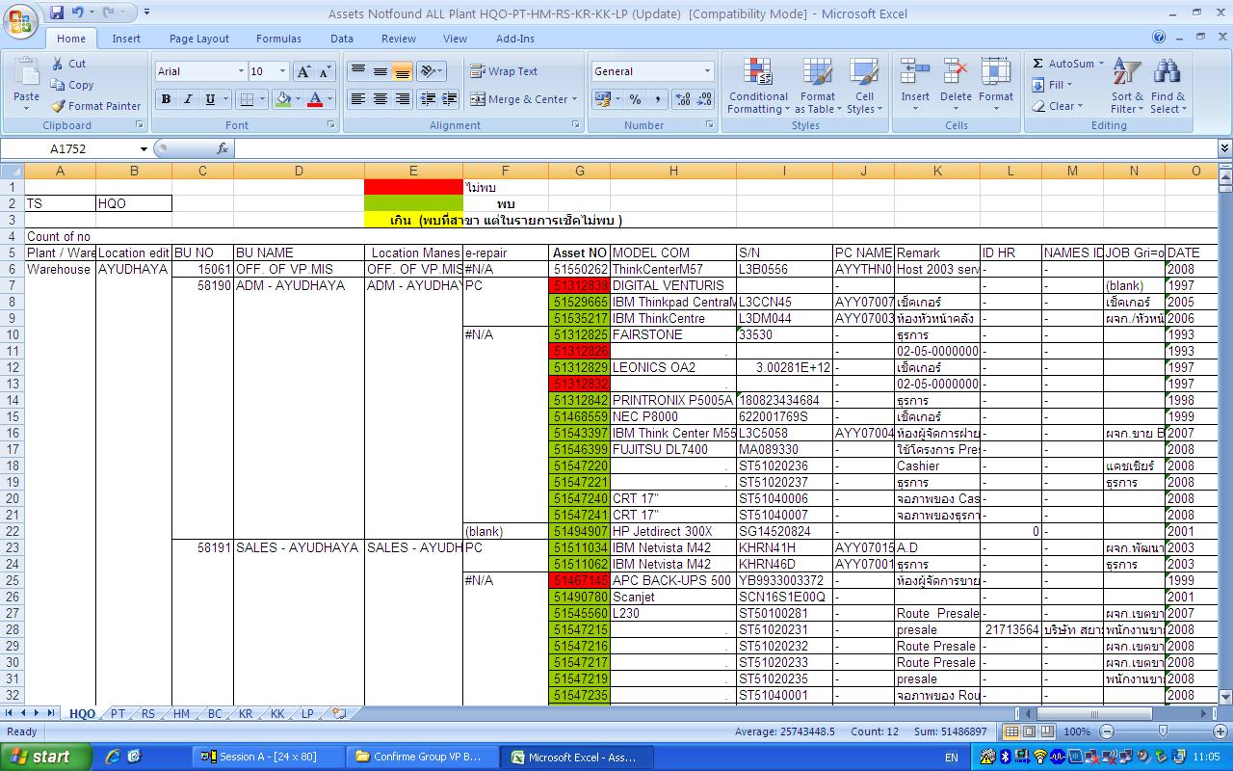Open Find & Select menu
This screenshot has height=771, width=1233.
(1167, 86)
